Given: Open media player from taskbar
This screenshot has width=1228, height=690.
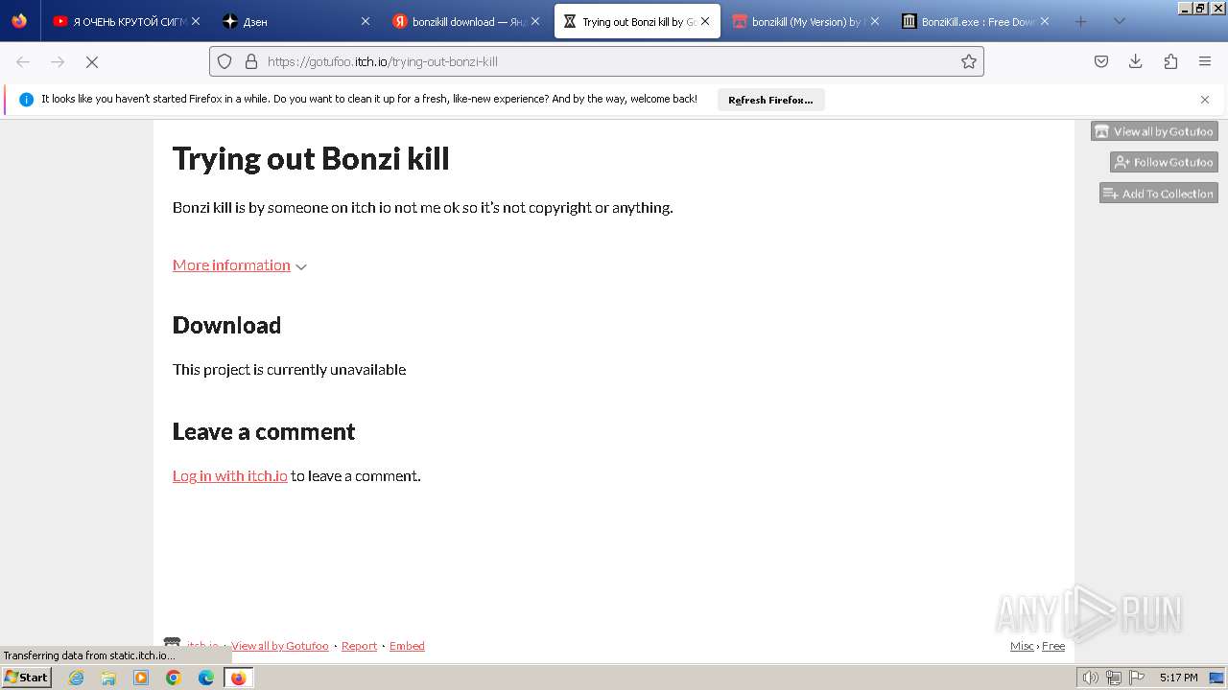Looking at the screenshot, I should pyautogui.click(x=141, y=678).
